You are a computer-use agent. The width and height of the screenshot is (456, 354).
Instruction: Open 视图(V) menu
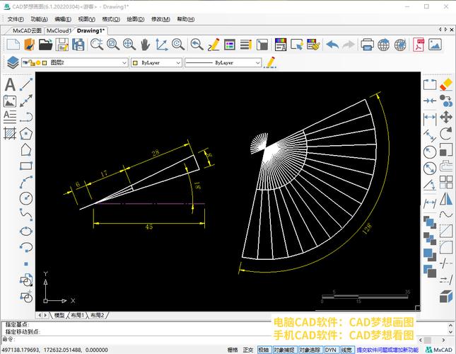click(x=87, y=19)
